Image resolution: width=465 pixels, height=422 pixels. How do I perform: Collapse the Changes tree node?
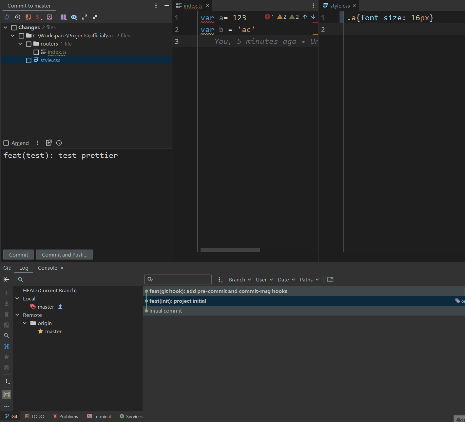point(6,28)
